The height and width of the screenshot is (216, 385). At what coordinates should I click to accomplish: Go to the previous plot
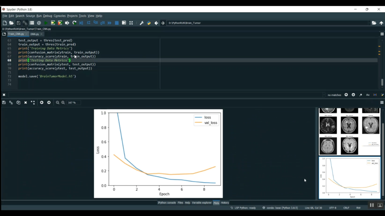tap(42, 103)
